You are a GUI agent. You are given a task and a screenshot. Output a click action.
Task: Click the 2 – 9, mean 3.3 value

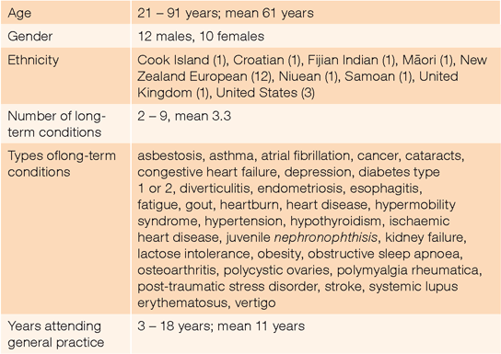click(x=184, y=116)
